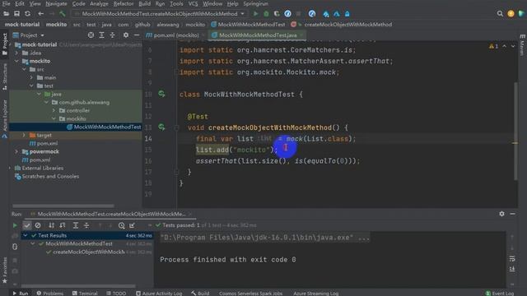Run test gutter icon beside class declaration
This screenshot has width=527, height=296.
[x=161, y=94]
